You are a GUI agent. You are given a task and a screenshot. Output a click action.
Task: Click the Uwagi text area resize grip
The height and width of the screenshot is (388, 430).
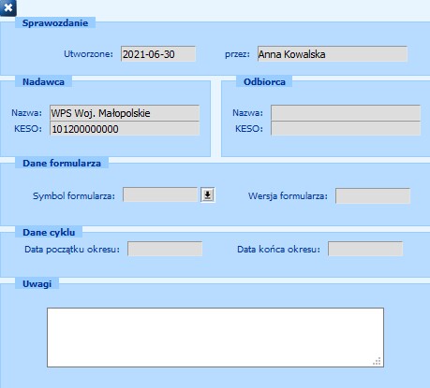377,361
